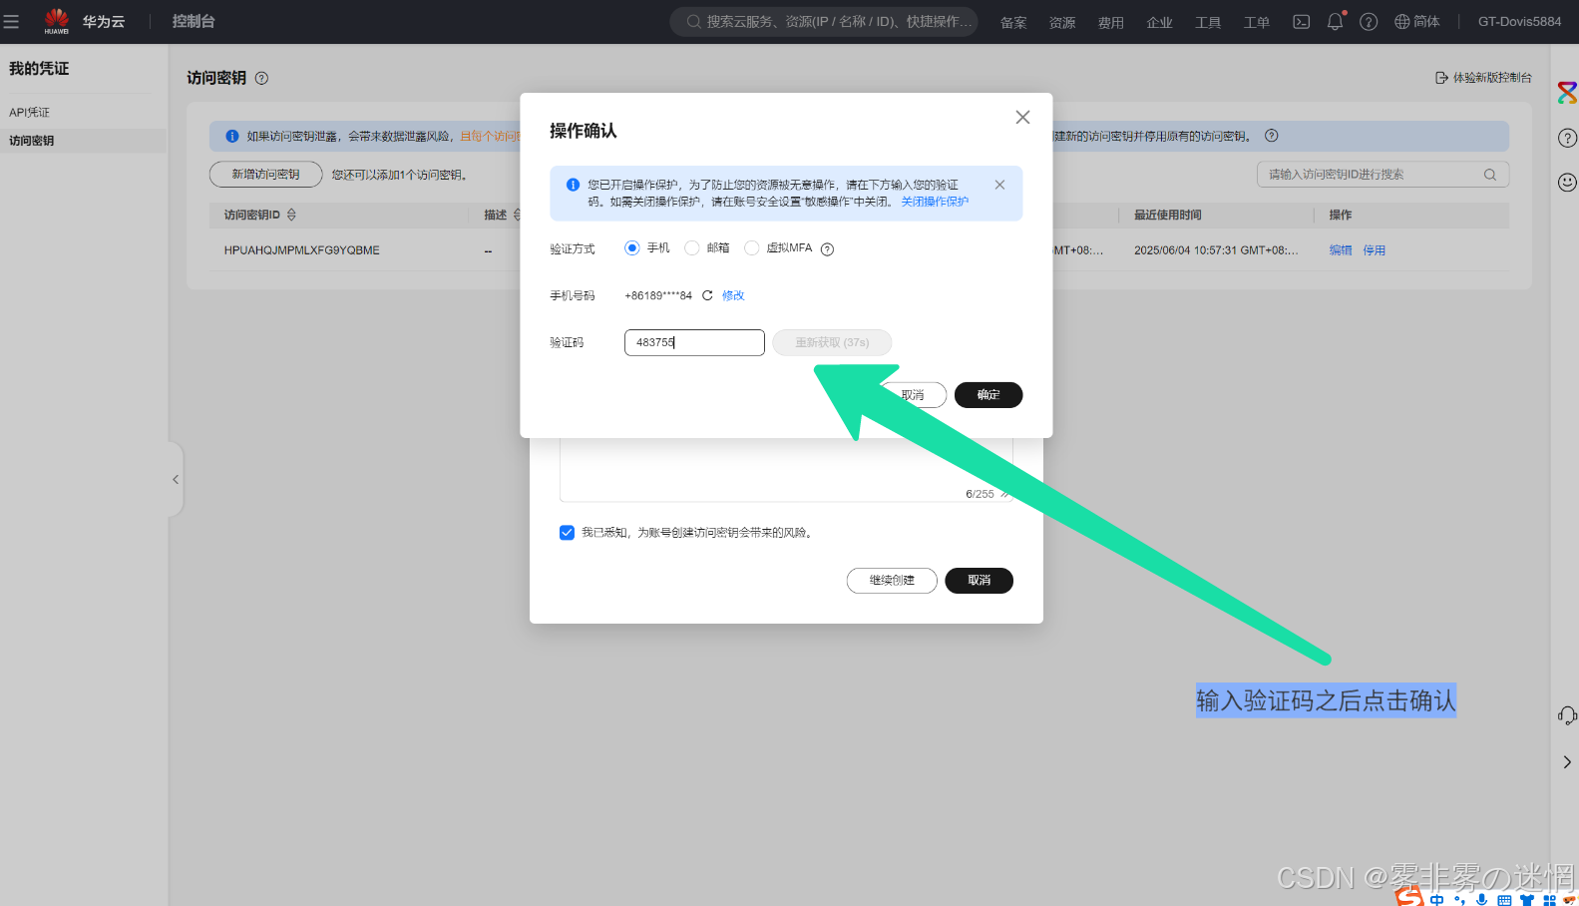This screenshot has width=1579, height=906.
Task: Click the customer service headset icon
Action: pos(1567,715)
